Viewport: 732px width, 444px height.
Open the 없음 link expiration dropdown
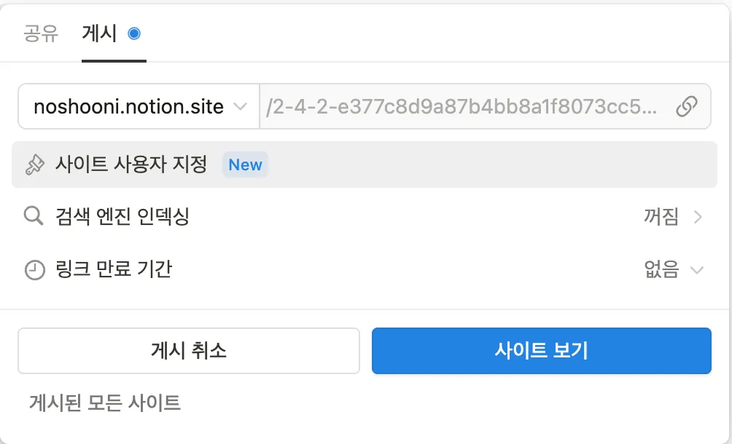[674, 269]
